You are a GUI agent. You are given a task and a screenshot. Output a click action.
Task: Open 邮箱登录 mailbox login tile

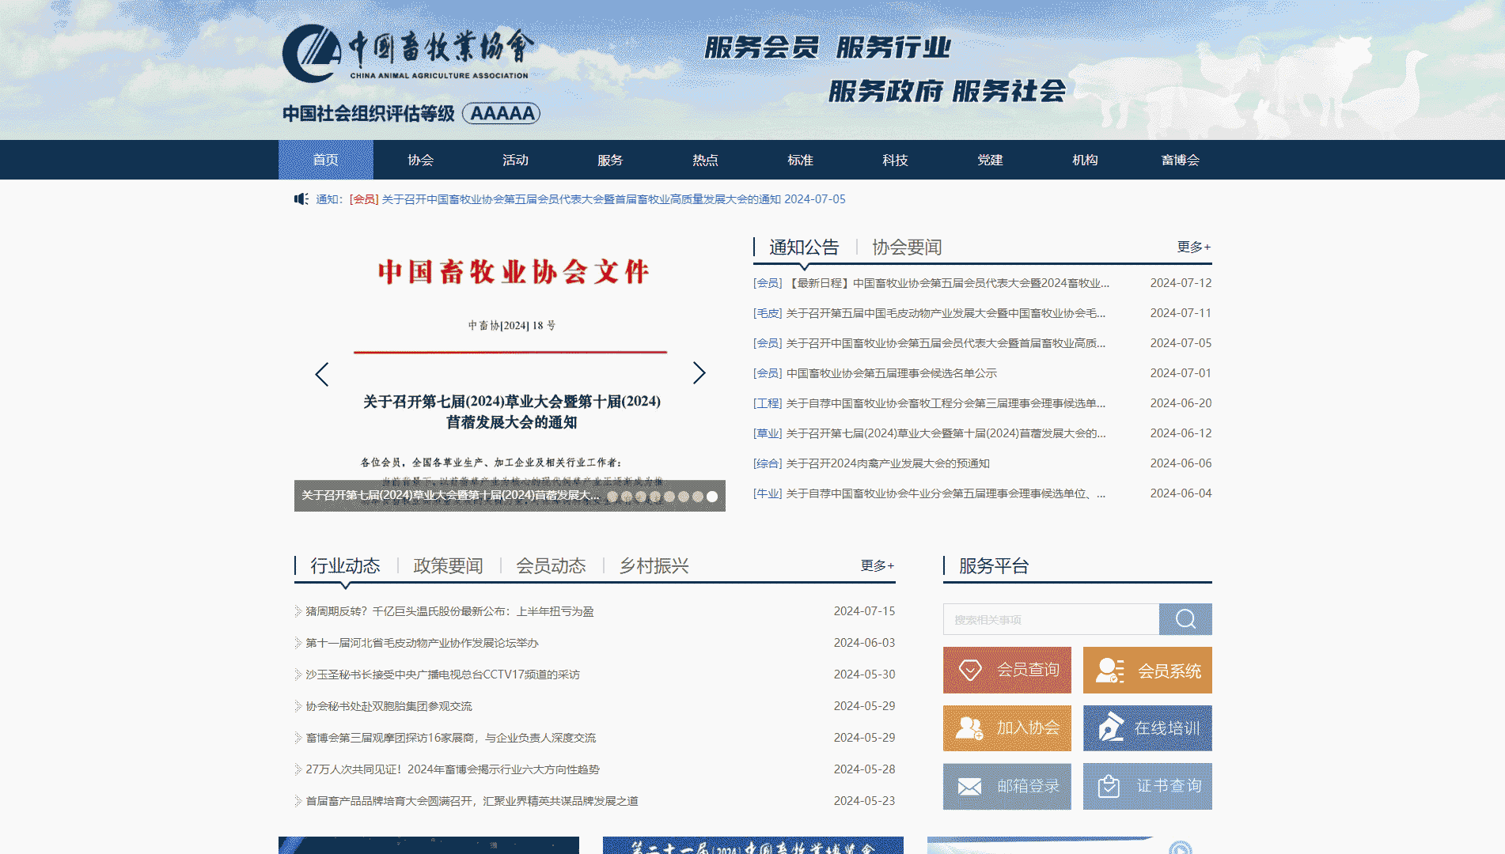[x=1007, y=786]
